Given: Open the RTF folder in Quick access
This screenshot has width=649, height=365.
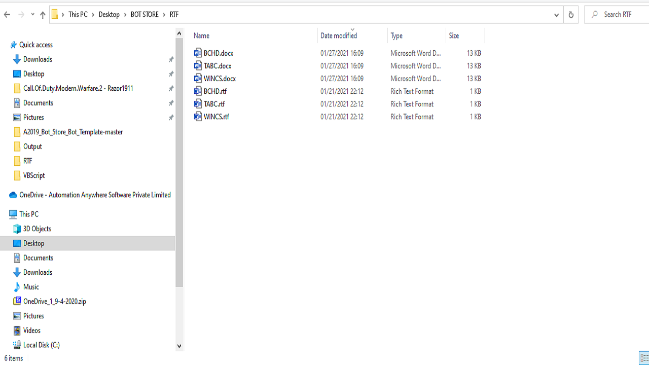Looking at the screenshot, I should [x=27, y=161].
